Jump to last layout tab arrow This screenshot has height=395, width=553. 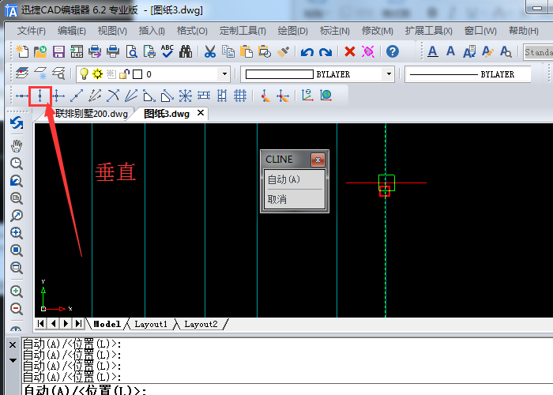click(78, 323)
